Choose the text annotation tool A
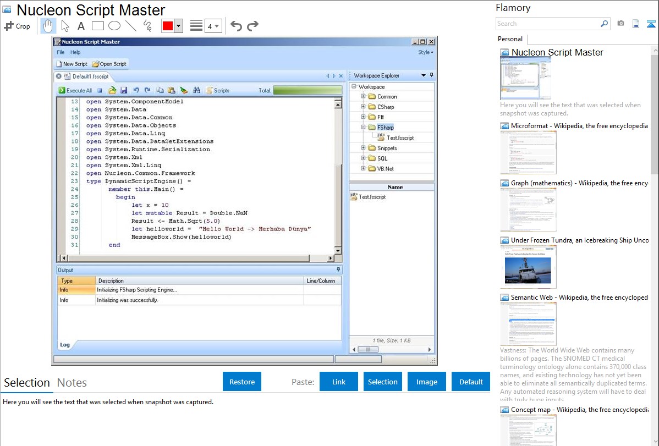This screenshot has height=446, width=659. 81,26
